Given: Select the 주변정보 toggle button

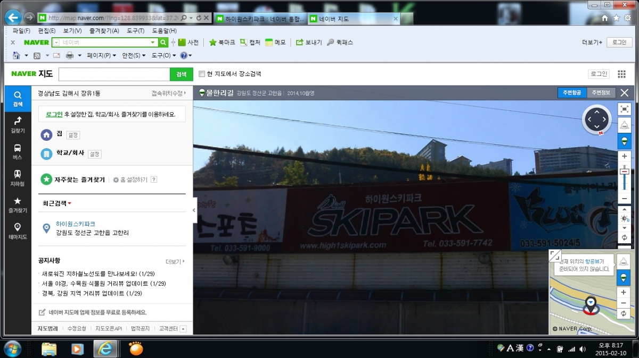Looking at the screenshot, I should [601, 92].
